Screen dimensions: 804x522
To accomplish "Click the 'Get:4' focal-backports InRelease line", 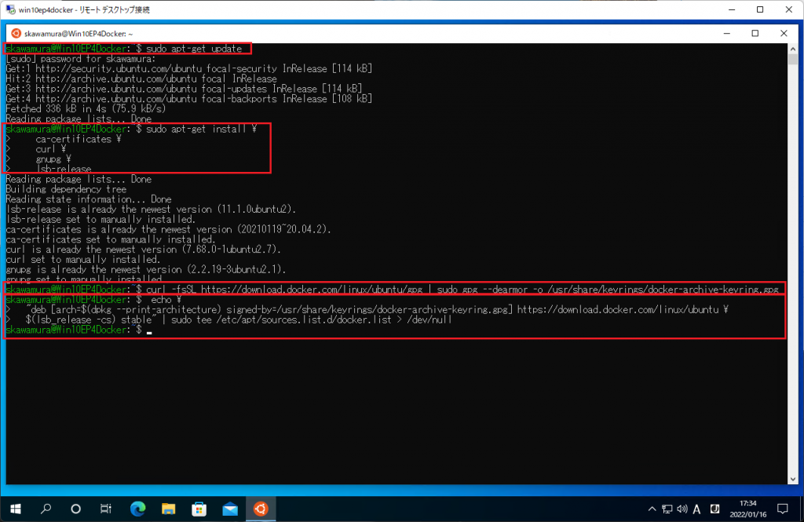I will coord(188,99).
